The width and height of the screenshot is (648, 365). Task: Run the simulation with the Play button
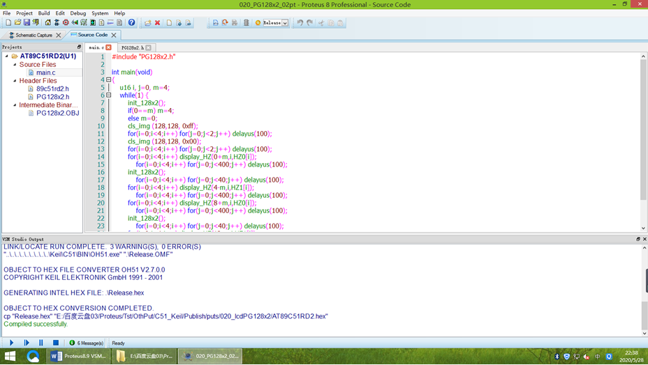(12, 343)
